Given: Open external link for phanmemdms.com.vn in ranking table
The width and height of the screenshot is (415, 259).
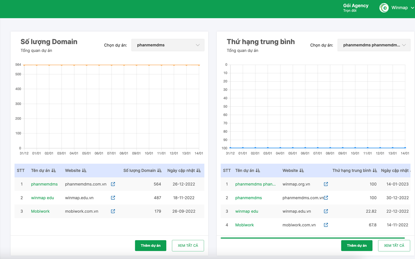Looking at the screenshot, I should coord(326,197).
